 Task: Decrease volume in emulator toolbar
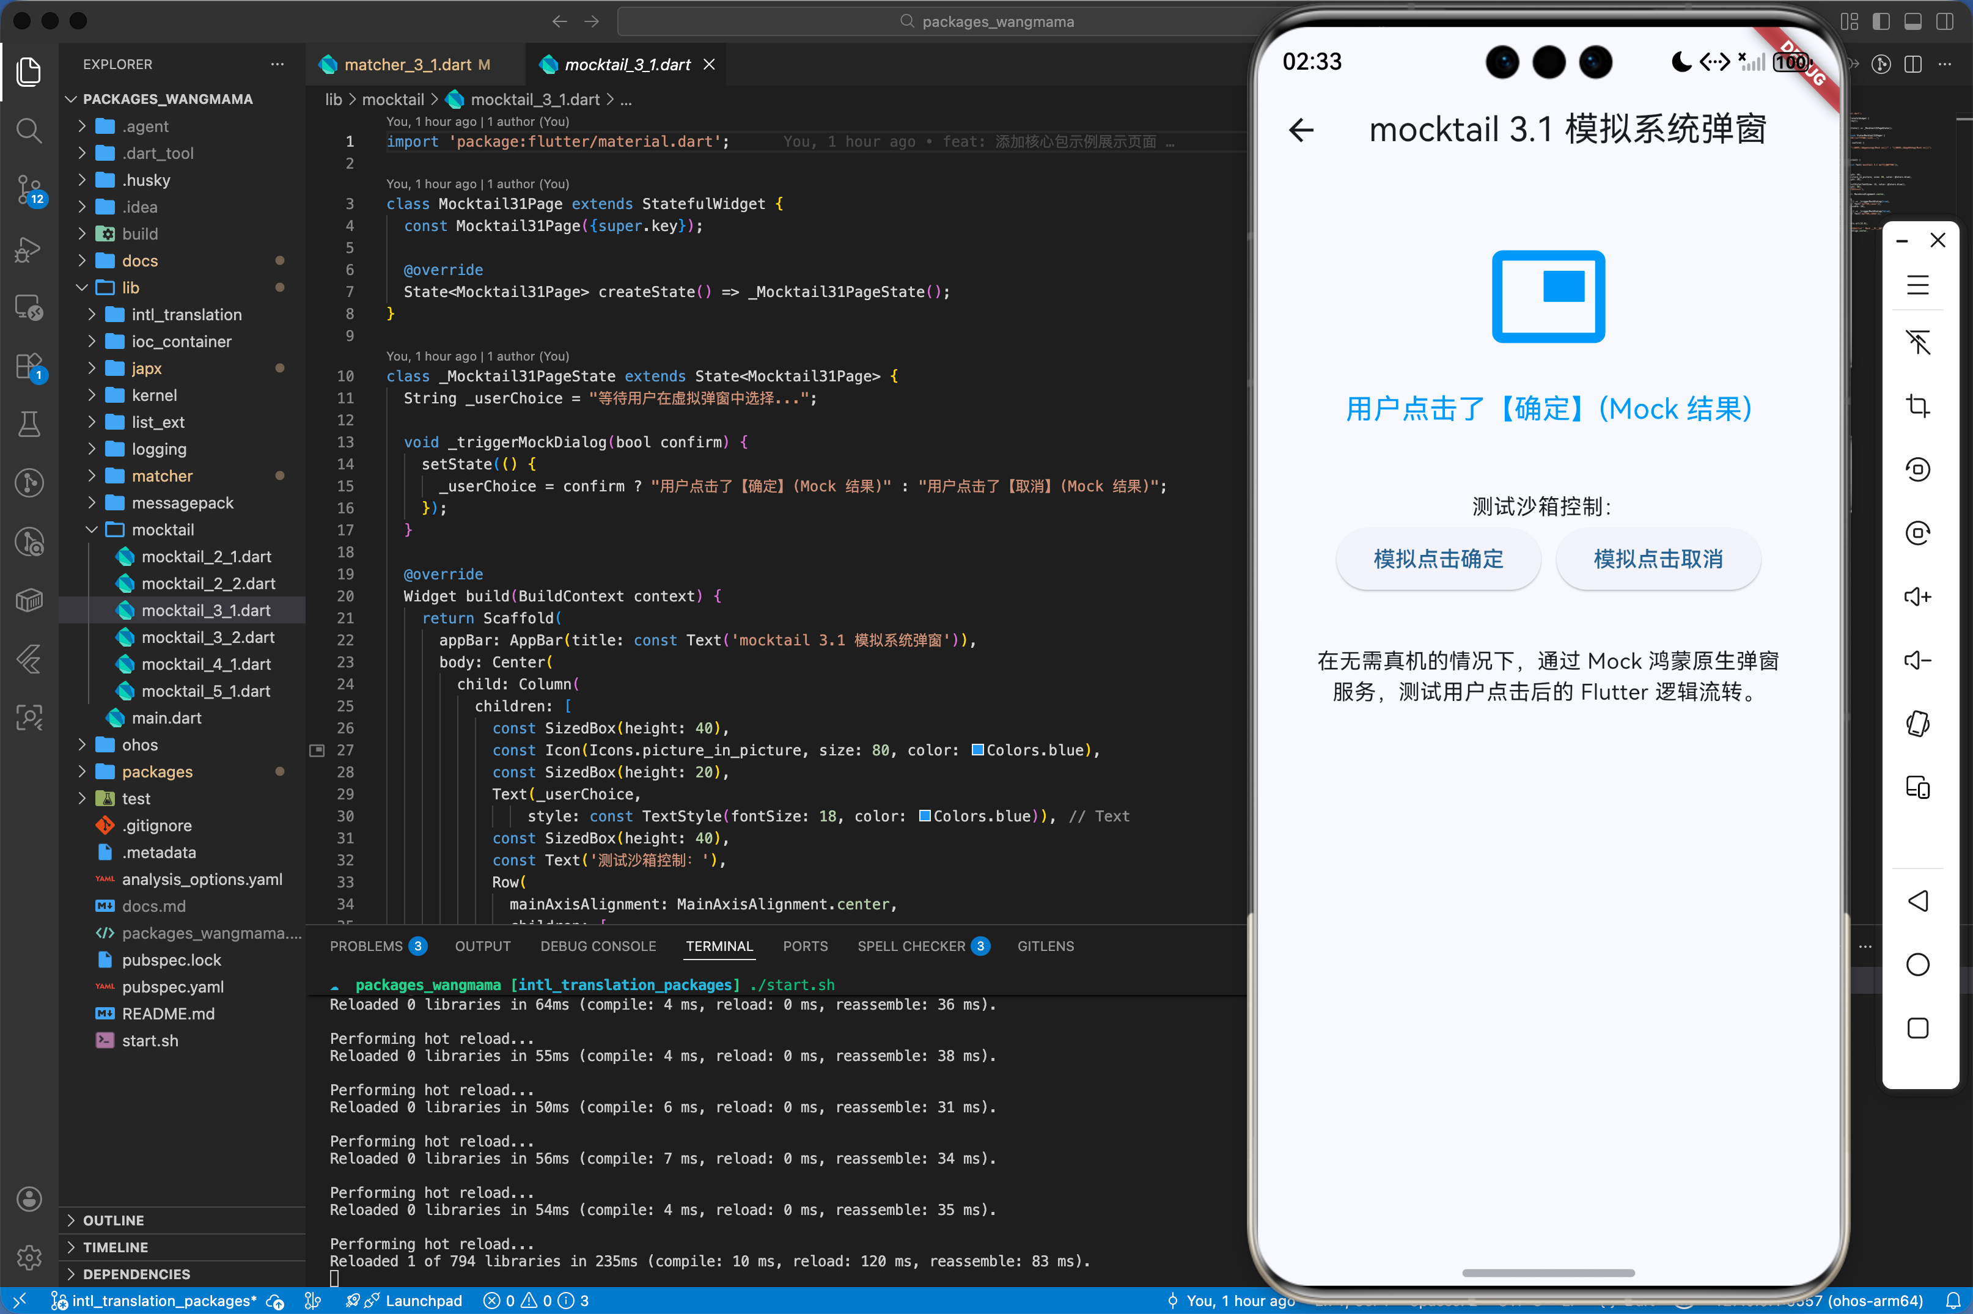click(x=1917, y=660)
